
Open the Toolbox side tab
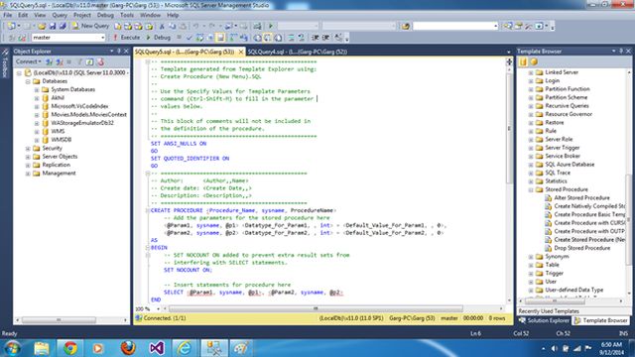click(x=5, y=63)
